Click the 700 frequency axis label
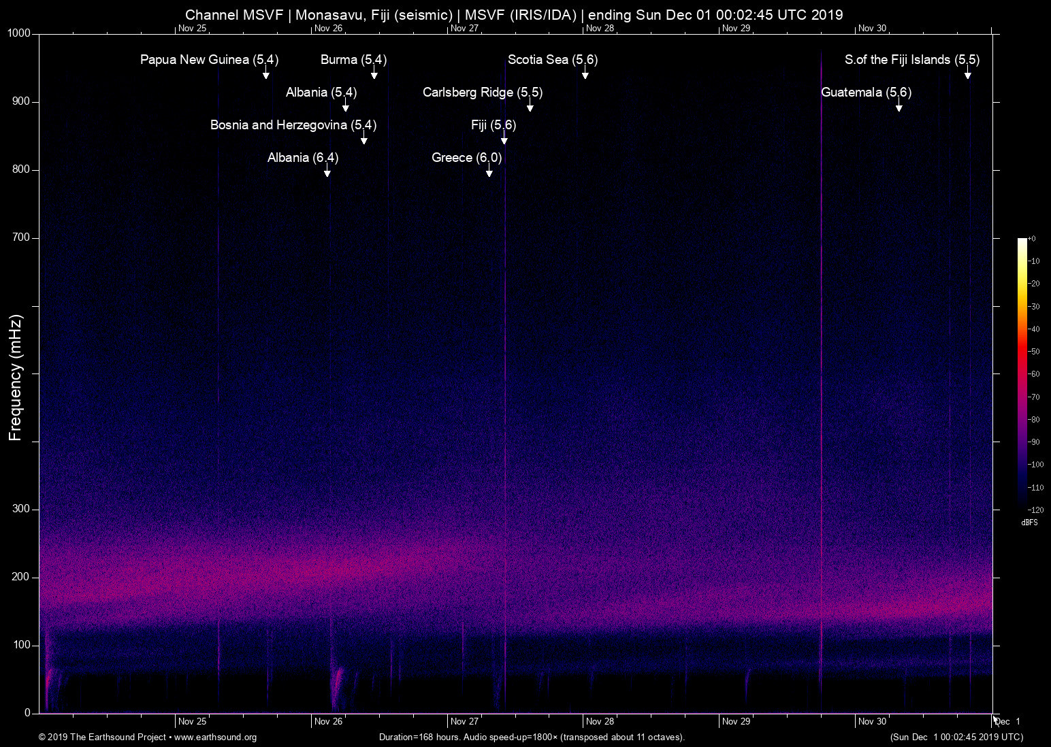The height and width of the screenshot is (747, 1051). 22,237
